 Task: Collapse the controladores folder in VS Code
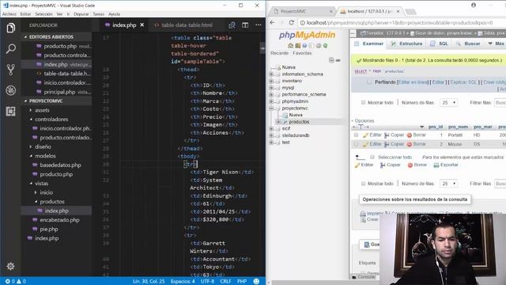(x=51, y=120)
